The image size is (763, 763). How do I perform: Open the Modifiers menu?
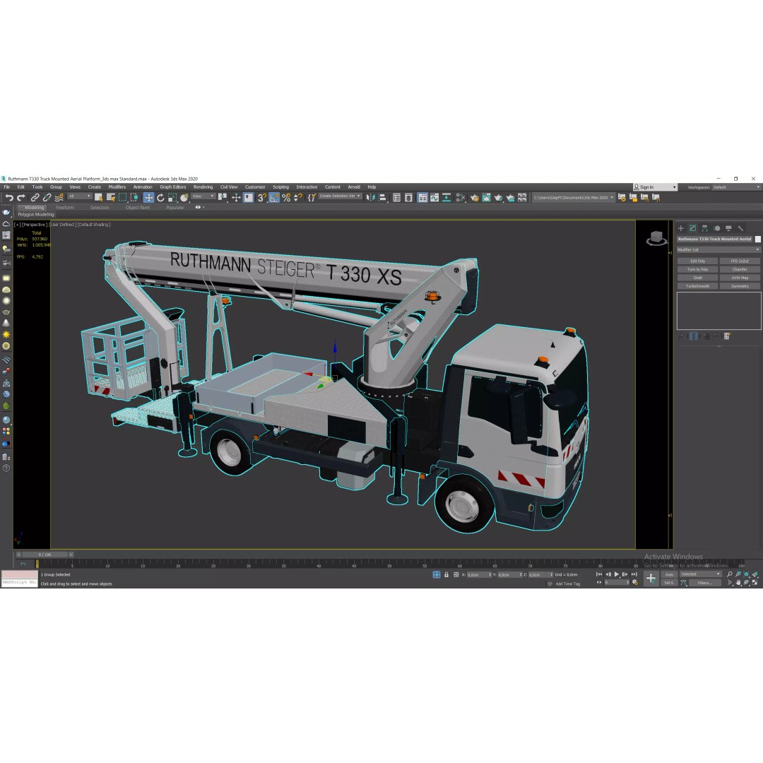click(117, 187)
